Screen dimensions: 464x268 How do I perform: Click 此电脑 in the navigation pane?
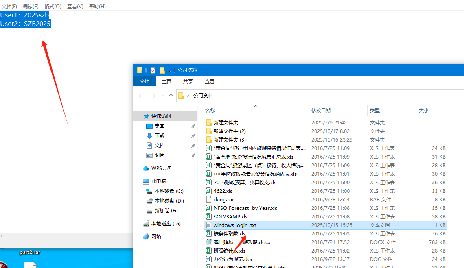coord(158,181)
